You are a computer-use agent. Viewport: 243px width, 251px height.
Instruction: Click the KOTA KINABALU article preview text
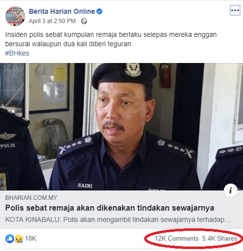(x=118, y=220)
